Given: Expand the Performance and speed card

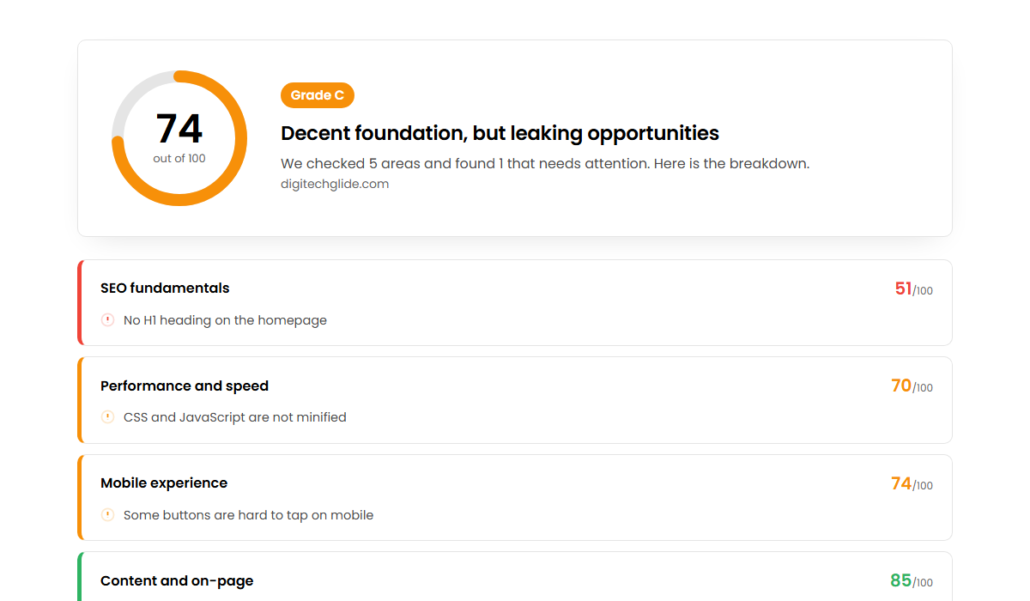Looking at the screenshot, I should click(x=515, y=400).
